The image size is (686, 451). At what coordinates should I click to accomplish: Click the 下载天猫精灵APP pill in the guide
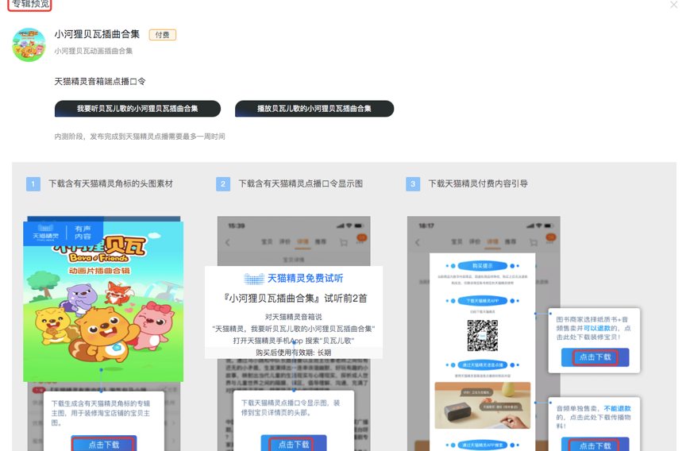click(482, 301)
